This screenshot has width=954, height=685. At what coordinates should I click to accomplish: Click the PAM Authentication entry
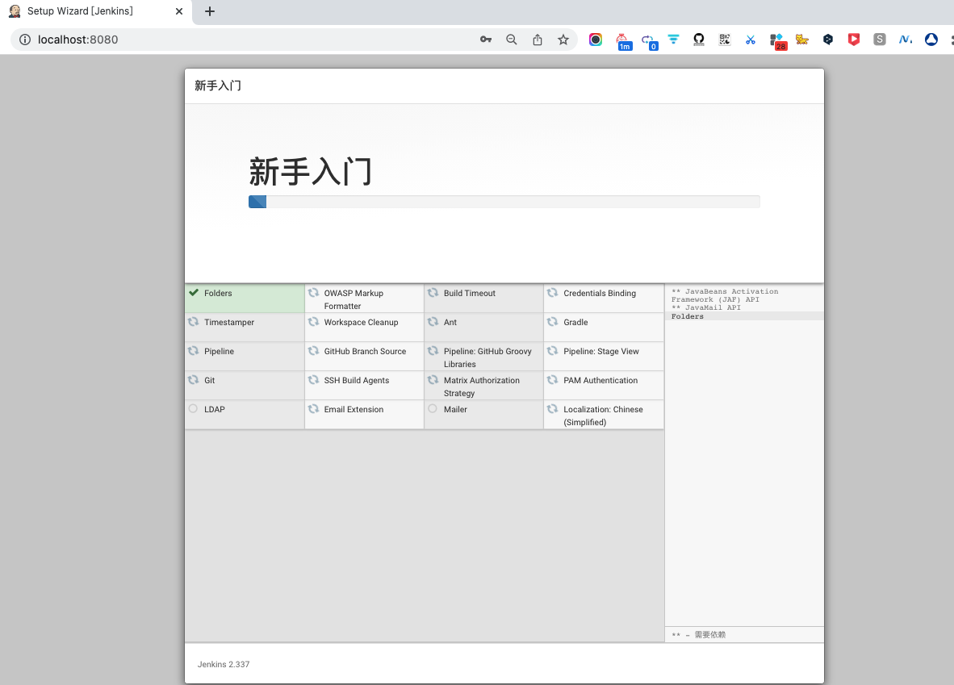604,385
